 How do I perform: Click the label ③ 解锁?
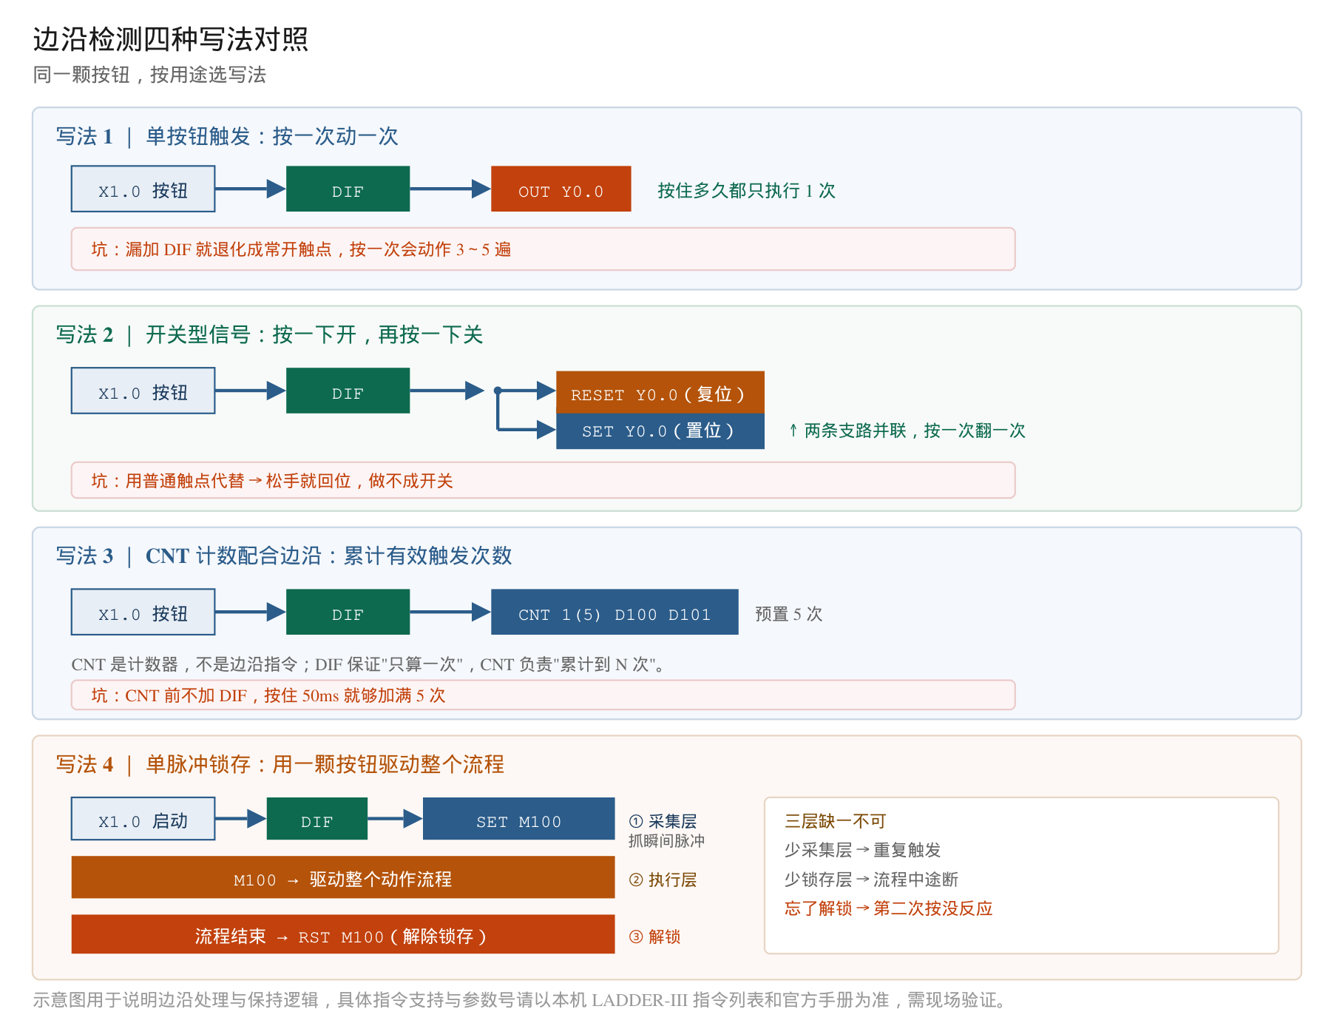[654, 937]
